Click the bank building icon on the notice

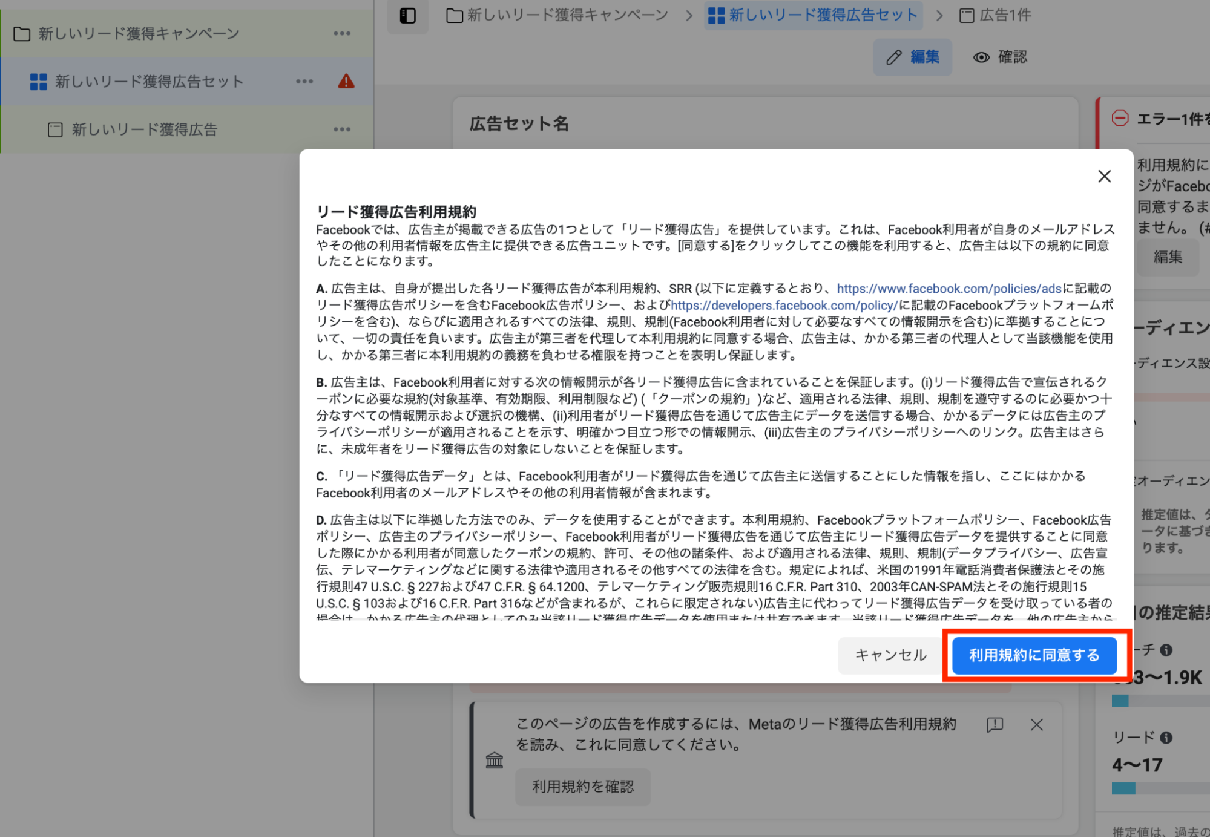click(495, 760)
